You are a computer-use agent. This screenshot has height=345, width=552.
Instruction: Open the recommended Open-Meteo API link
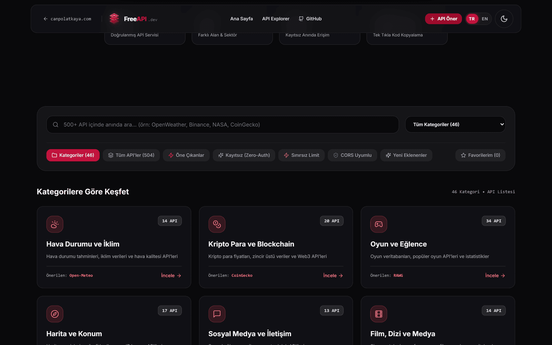coord(81,276)
